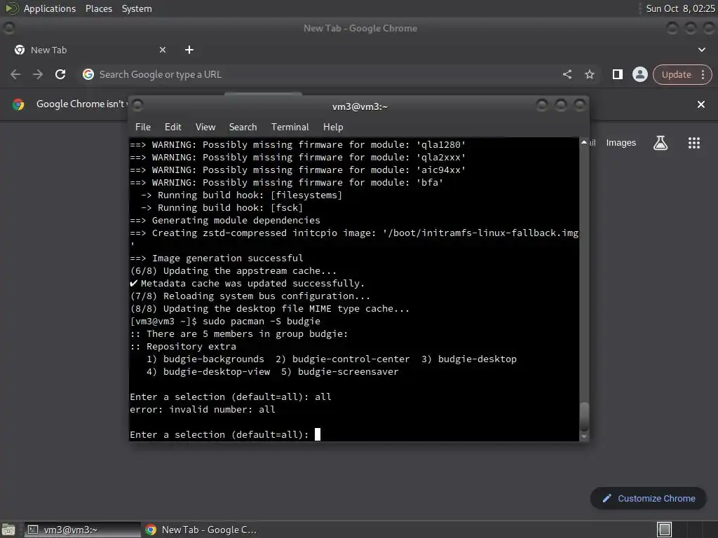Switch to vm3@vm3 terminal in taskbar
718x538 pixels.
point(83,530)
